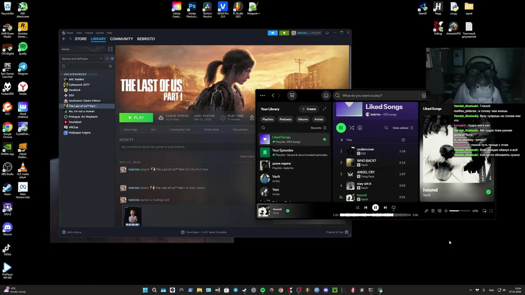Open the Recents sort dropdown
Viewport: 525px width, 295px height.
click(319, 128)
